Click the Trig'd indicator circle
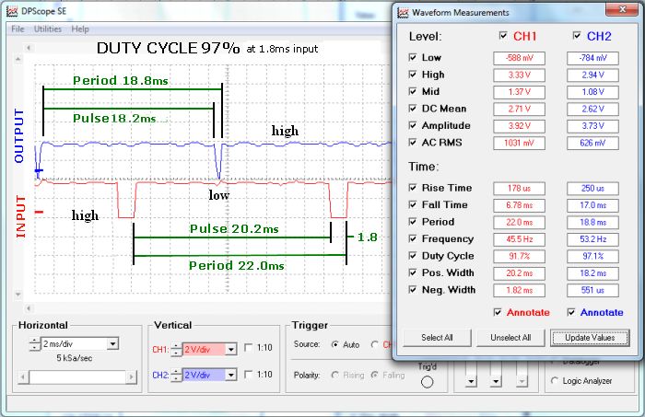This screenshot has width=645, height=417. 427,382
